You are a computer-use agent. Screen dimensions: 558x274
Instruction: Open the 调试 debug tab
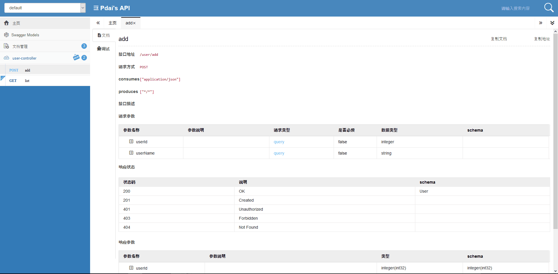(x=103, y=49)
